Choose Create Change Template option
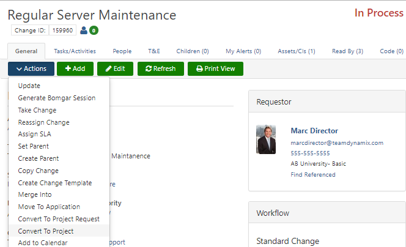 click(x=55, y=183)
